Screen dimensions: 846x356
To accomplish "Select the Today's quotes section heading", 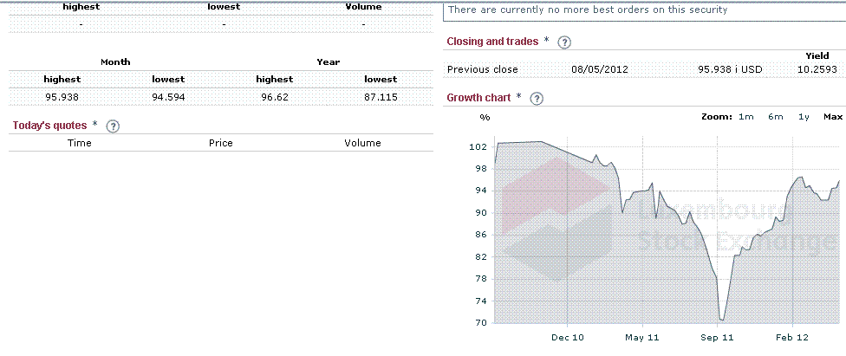I will point(49,126).
